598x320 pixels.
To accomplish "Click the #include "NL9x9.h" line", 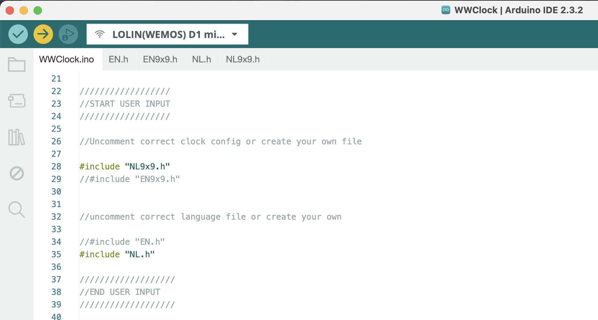I will (x=125, y=167).
